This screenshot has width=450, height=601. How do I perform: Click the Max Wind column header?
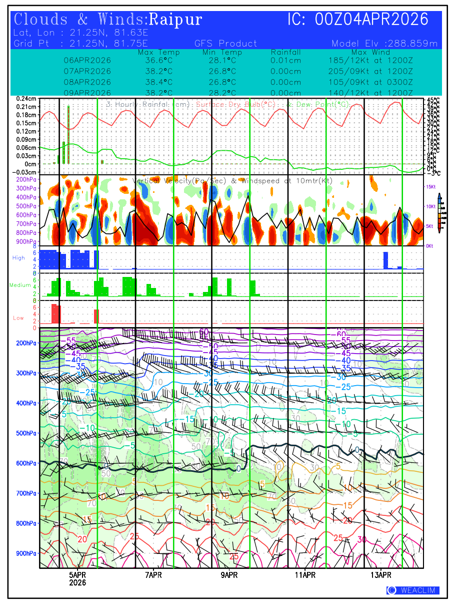tap(367, 53)
